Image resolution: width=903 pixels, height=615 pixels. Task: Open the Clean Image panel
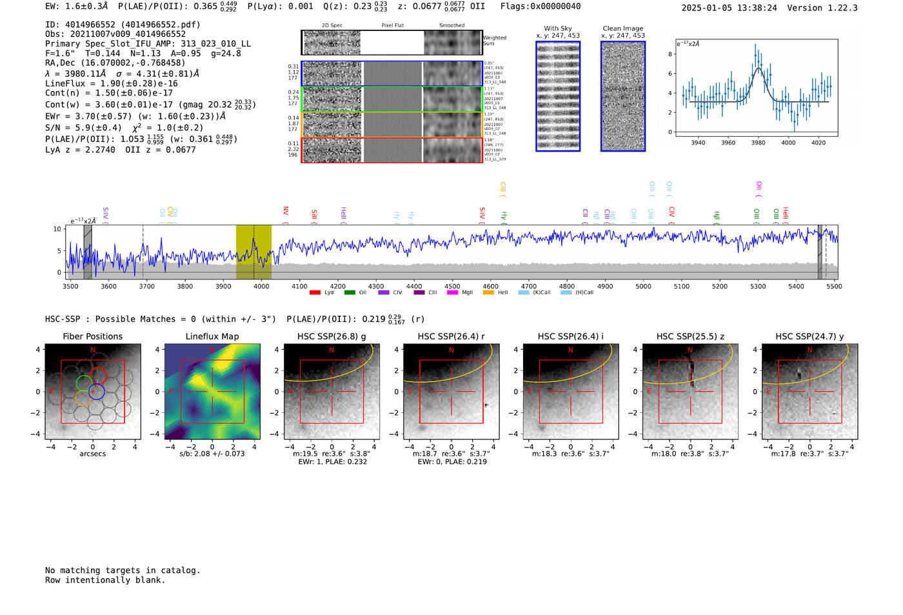click(x=623, y=96)
